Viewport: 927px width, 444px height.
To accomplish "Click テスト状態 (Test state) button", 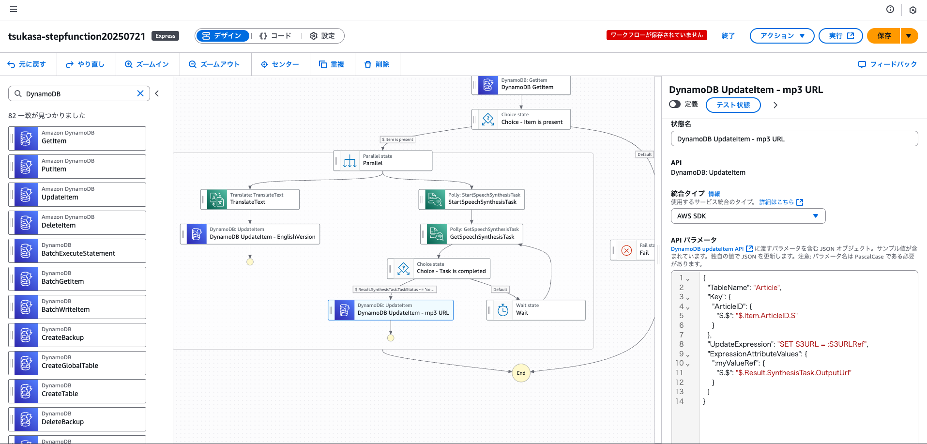I will tap(733, 105).
